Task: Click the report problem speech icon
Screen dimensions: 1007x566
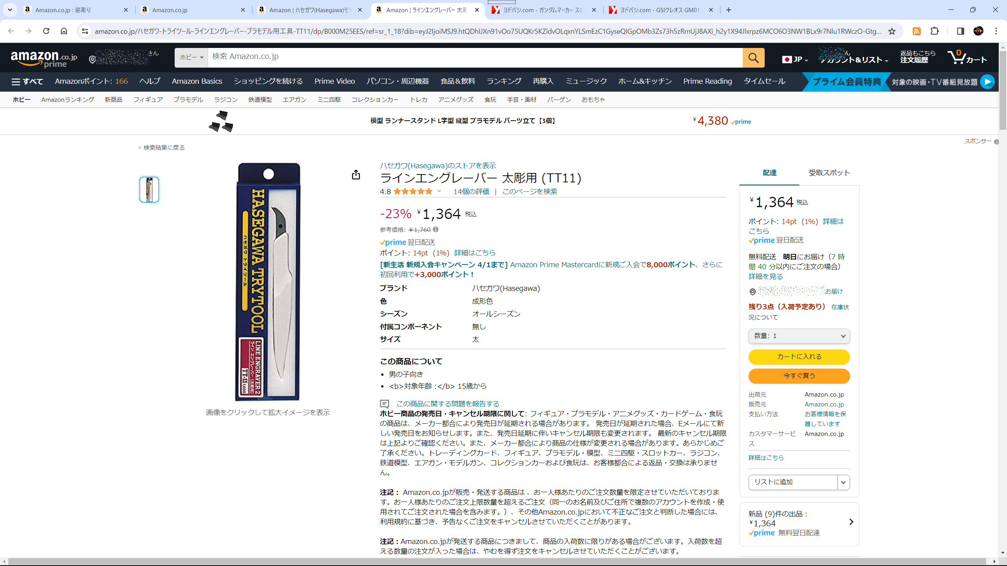Action: (x=384, y=404)
